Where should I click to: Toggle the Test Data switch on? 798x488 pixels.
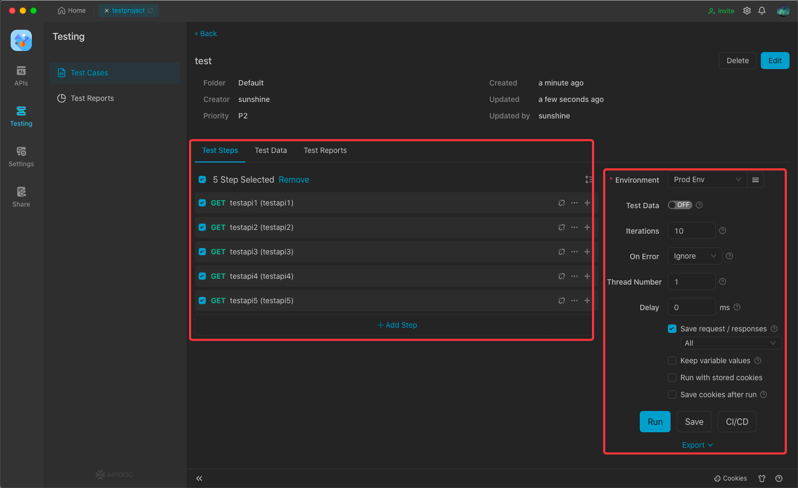click(680, 205)
